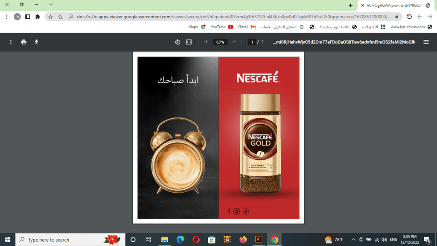
Task: Open File Explorer from taskbar
Action: click(164, 240)
